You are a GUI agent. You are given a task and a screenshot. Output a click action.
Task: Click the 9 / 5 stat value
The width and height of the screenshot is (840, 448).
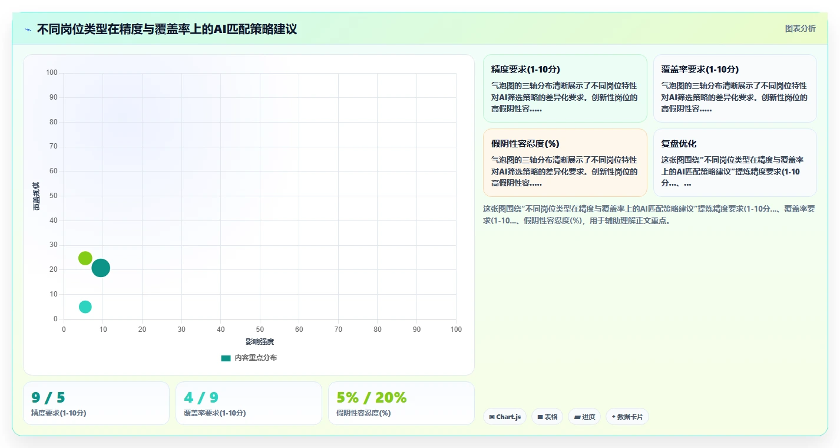tap(48, 398)
